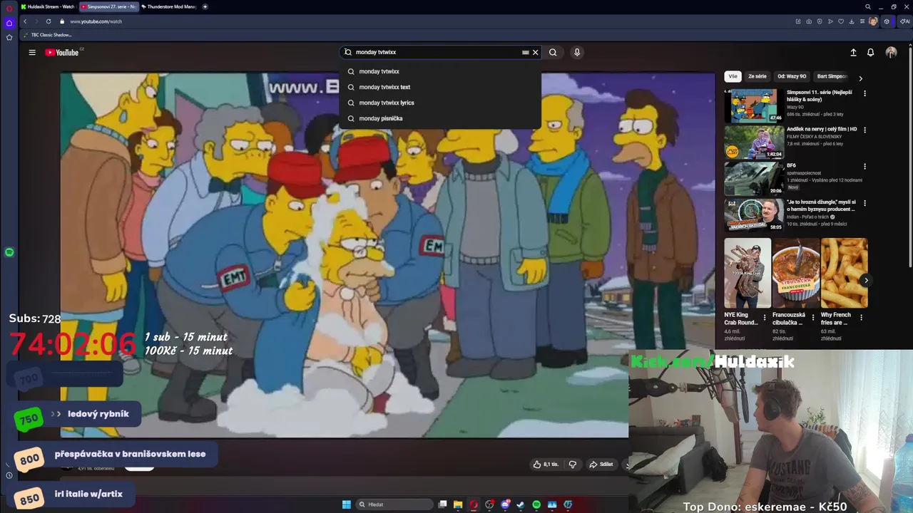Click the taskbar "Hledat" search box
Viewport: 913px width, 513px height.
(x=396, y=504)
